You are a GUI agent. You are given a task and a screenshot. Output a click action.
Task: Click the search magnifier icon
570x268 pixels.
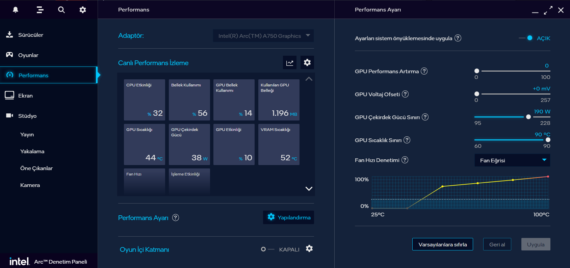point(61,10)
